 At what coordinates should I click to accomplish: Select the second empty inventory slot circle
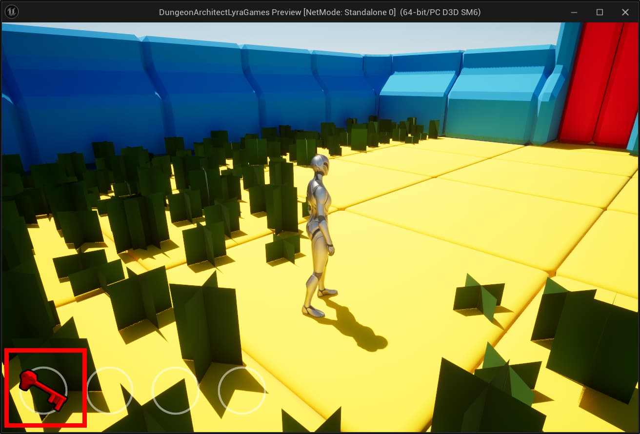(x=109, y=391)
